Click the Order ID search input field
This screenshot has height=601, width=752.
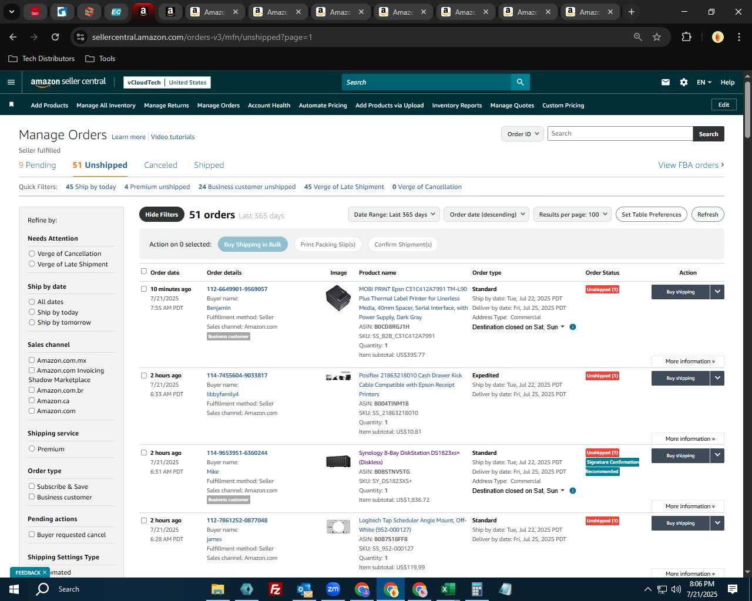620,134
